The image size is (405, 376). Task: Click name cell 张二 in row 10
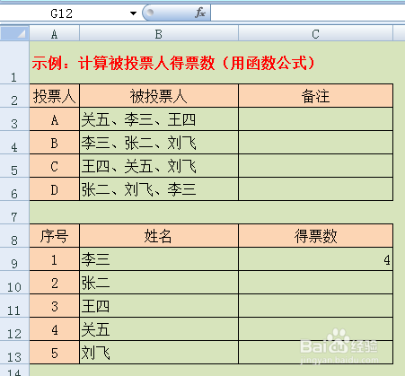tap(159, 283)
